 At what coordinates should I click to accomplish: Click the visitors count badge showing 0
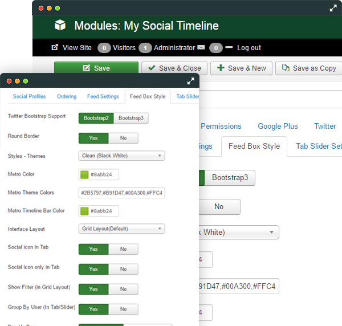click(x=104, y=48)
